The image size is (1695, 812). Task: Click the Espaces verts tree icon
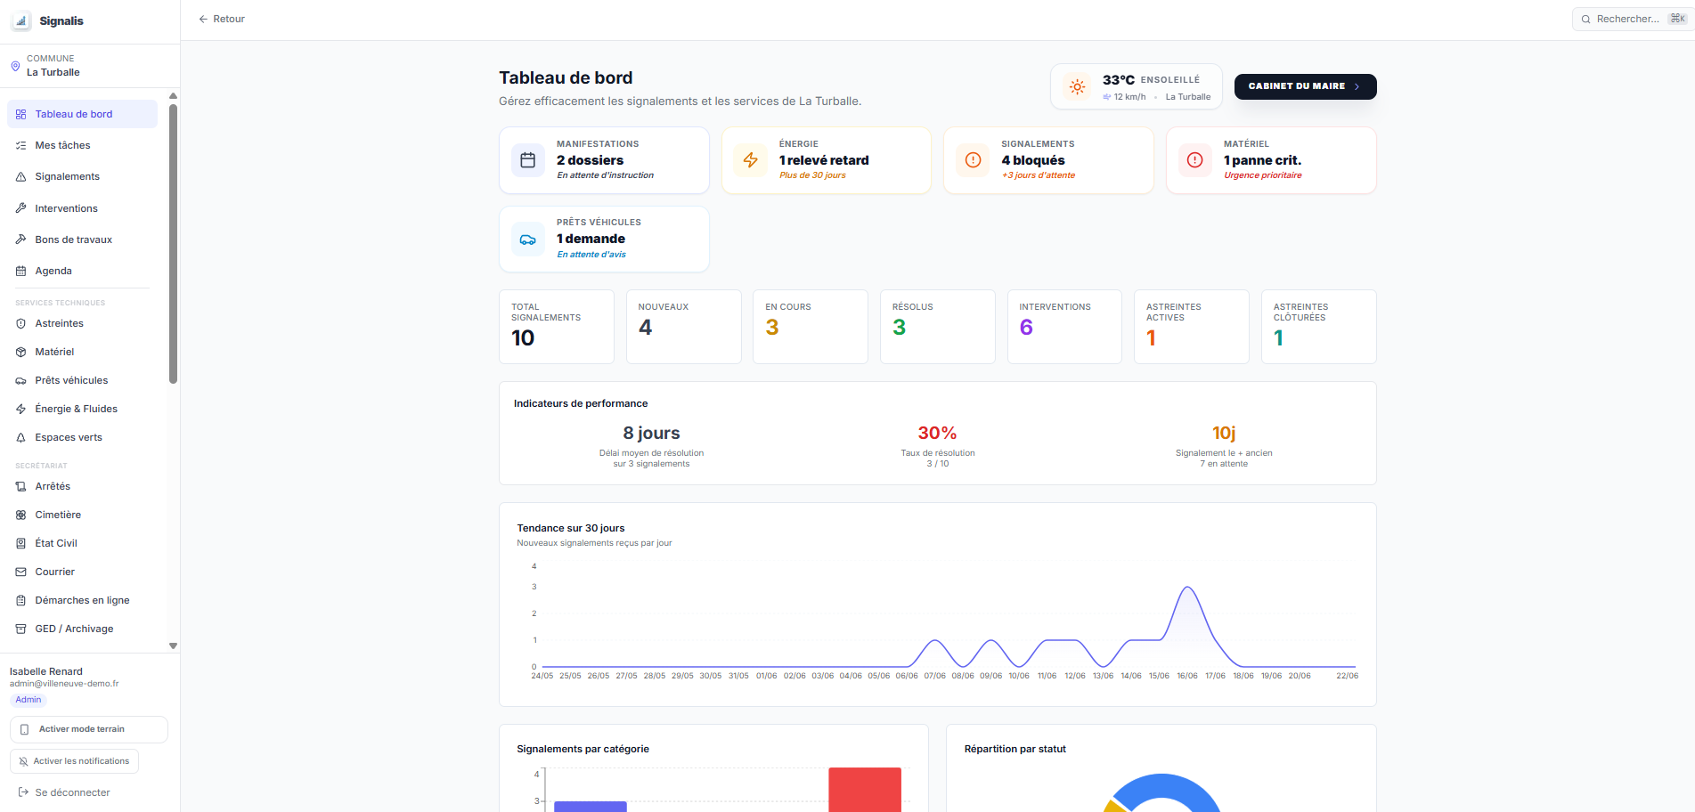pyautogui.click(x=20, y=437)
